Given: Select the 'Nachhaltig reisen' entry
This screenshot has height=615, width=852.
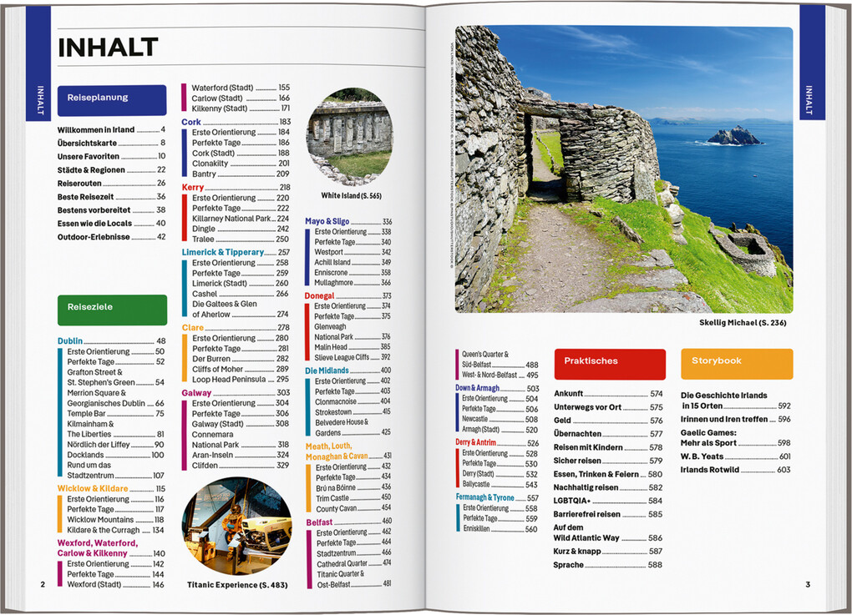Looking at the screenshot, I should (x=608, y=487).
